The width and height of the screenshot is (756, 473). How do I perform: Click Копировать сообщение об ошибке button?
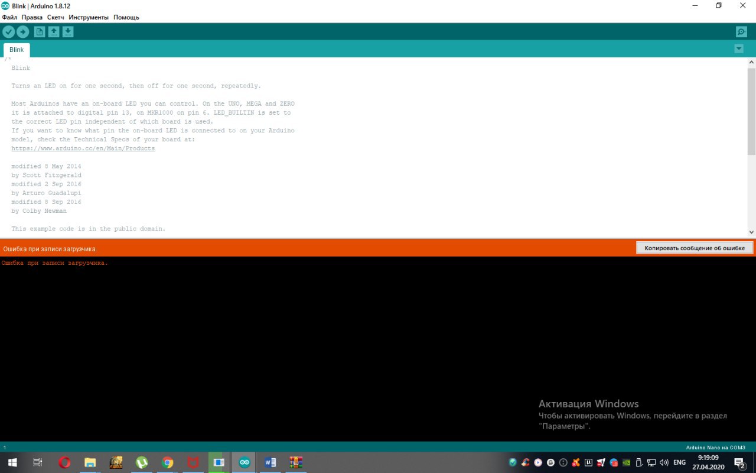(x=695, y=248)
